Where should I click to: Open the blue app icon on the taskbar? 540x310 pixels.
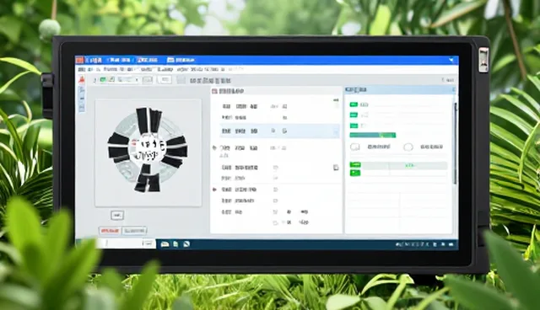pyautogui.click(x=186, y=244)
